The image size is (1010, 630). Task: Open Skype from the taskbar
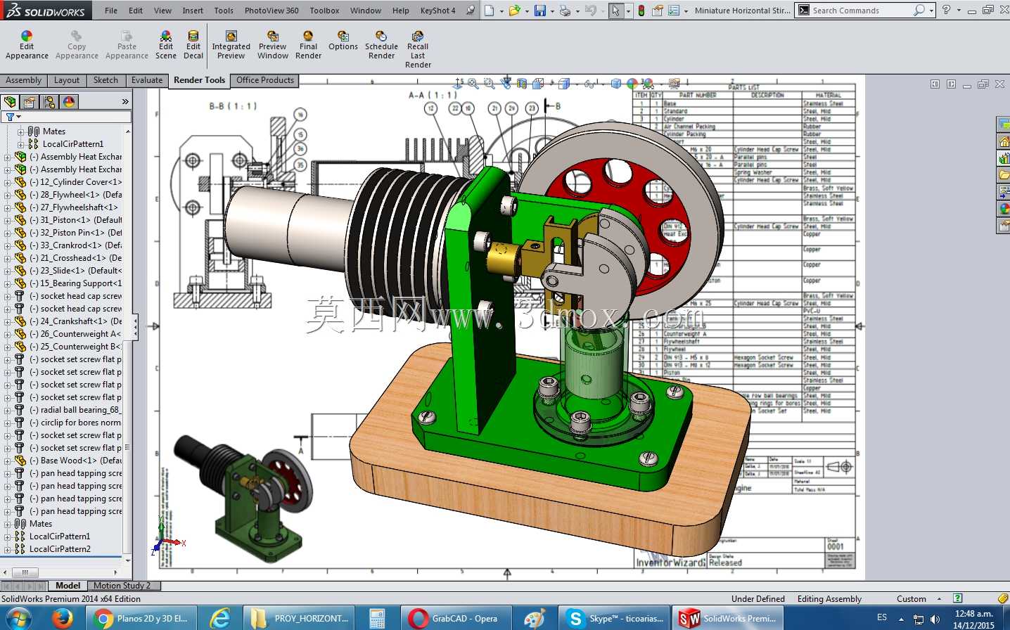click(615, 619)
